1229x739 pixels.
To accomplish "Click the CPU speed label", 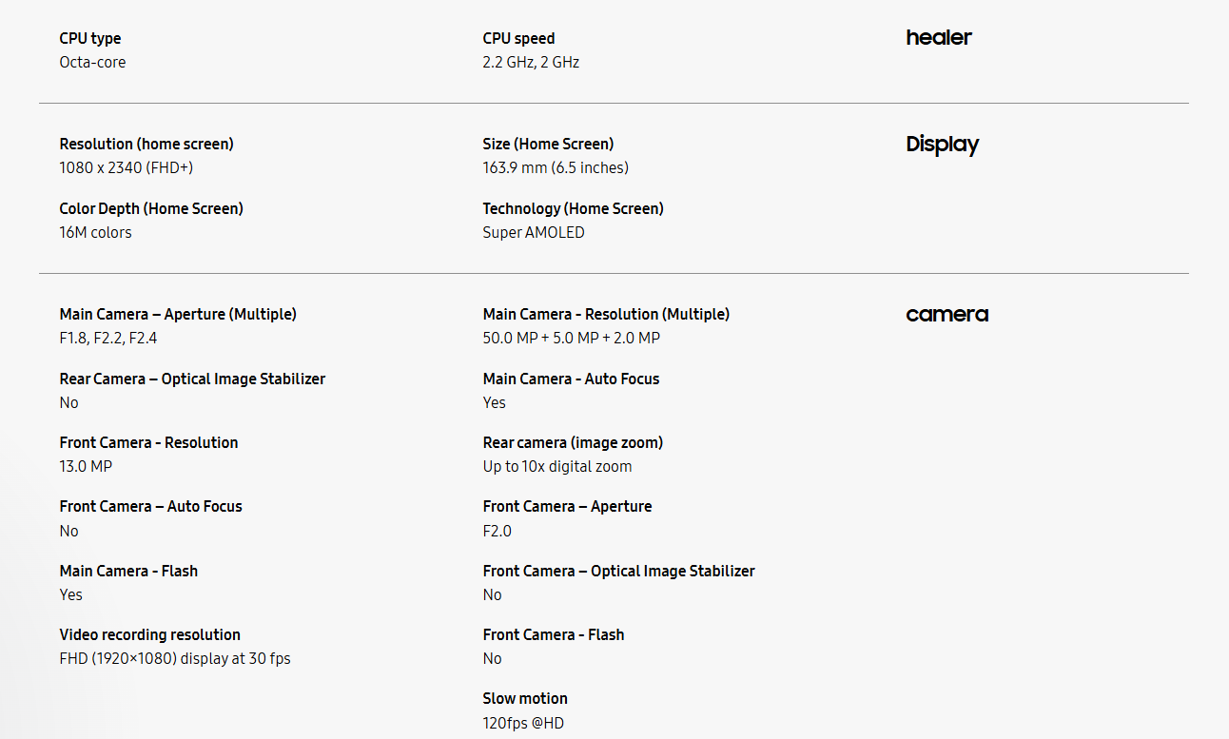I will click(x=518, y=38).
